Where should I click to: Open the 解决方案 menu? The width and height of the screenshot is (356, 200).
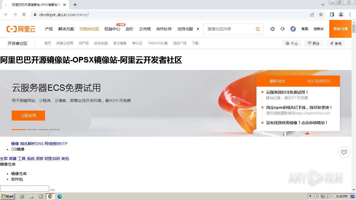pos(66,29)
